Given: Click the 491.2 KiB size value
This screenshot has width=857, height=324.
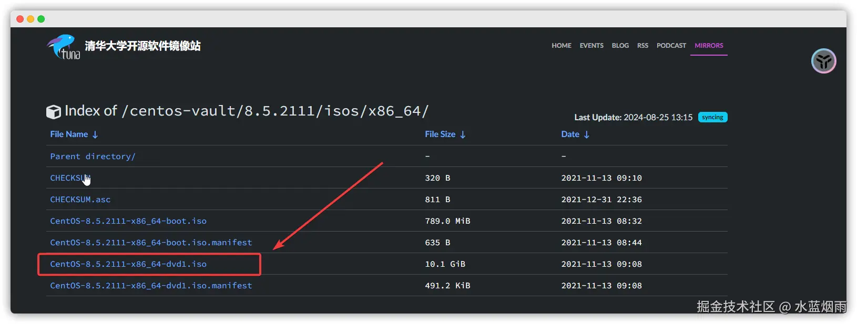Looking at the screenshot, I should click(x=447, y=286).
